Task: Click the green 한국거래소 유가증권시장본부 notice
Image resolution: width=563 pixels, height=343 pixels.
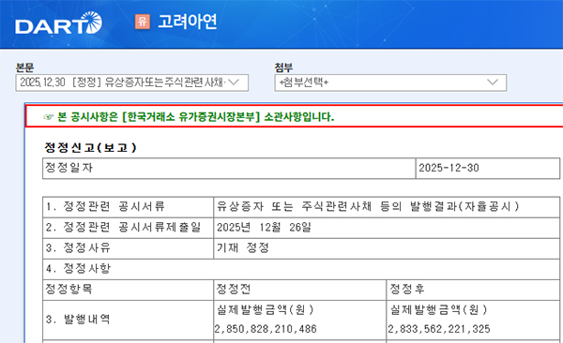Action: pyautogui.click(x=196, y=117)
